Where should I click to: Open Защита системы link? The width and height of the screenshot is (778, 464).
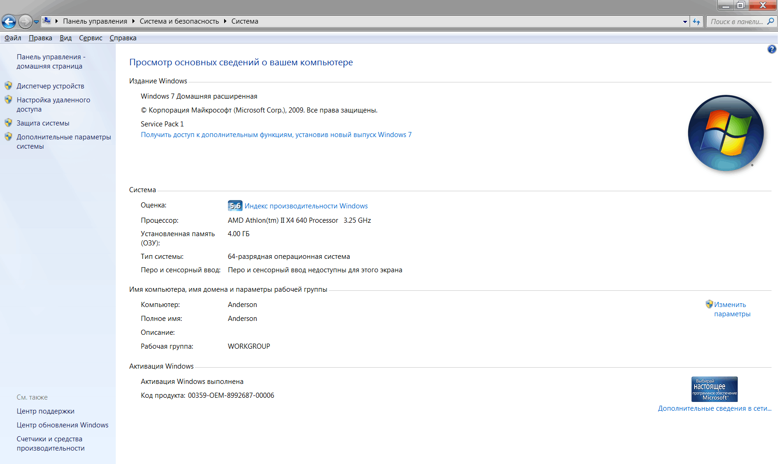coord(43,123)
